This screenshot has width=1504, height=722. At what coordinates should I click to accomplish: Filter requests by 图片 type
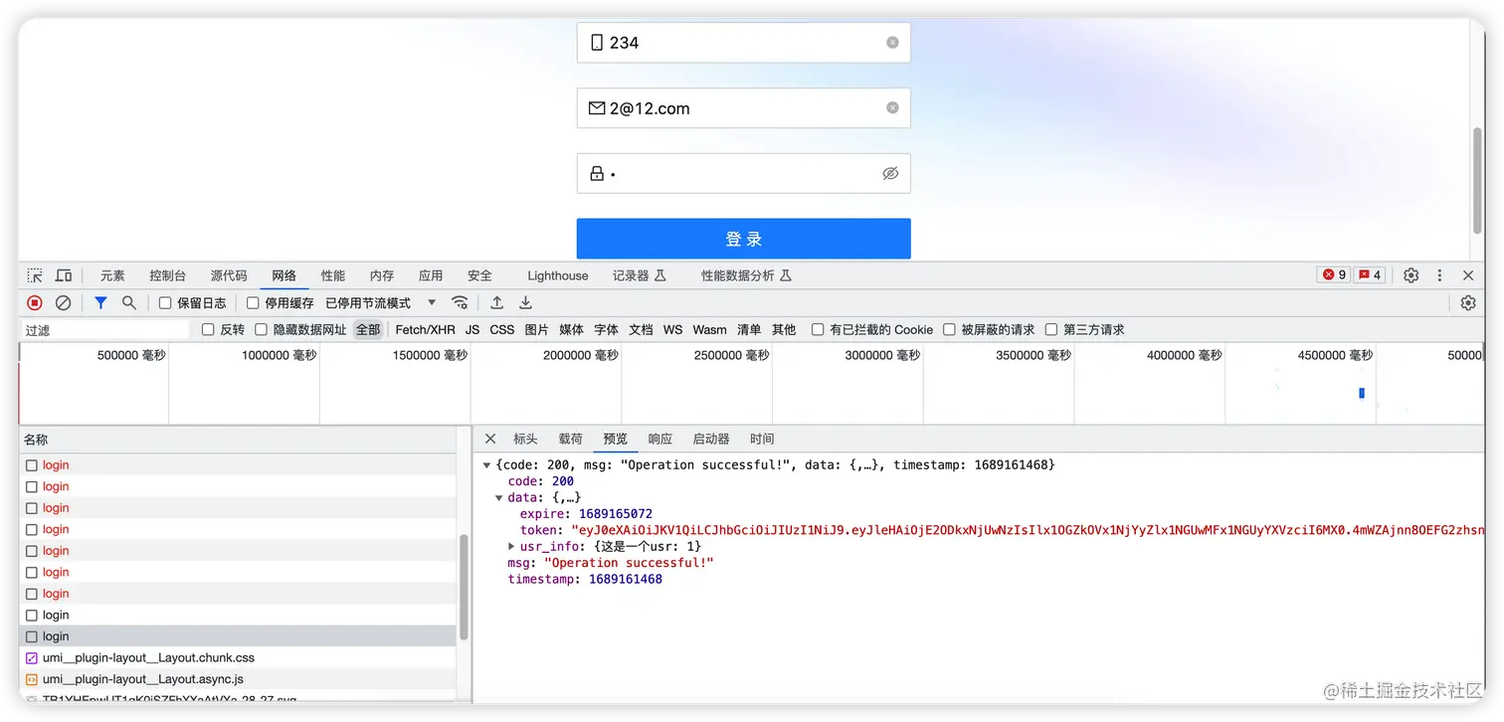coord(536,329)
